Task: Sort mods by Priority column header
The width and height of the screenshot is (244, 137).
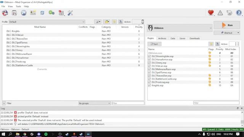Action: pyautogui.click(x=139, y=27)
